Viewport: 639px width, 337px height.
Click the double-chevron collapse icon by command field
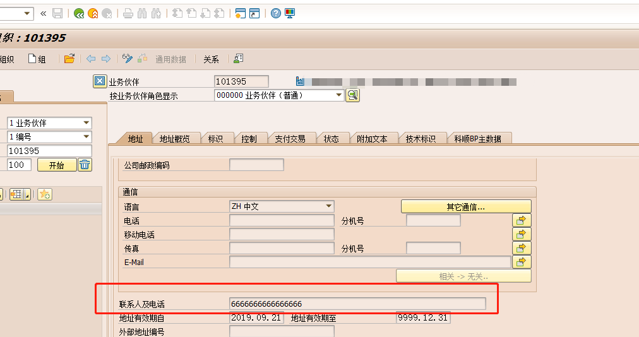coord(43,13)
